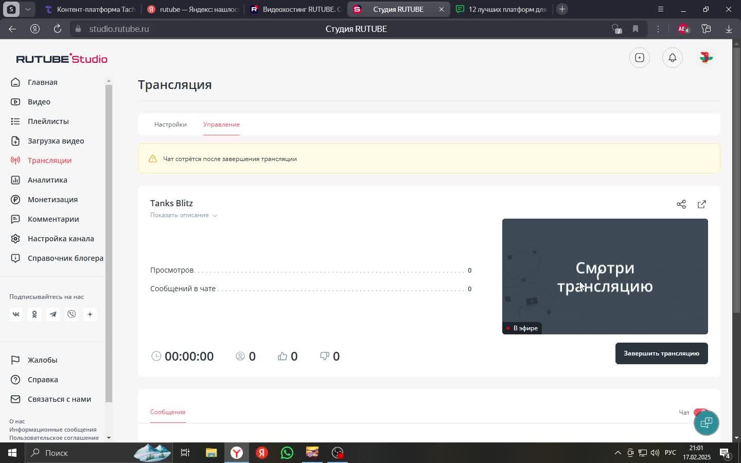741x463 pixels.
Task: Open a new browser tab
Action: coord(562,9)
